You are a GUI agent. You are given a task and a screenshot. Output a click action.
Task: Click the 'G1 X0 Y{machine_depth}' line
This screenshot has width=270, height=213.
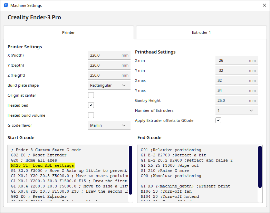pos(185,186)
